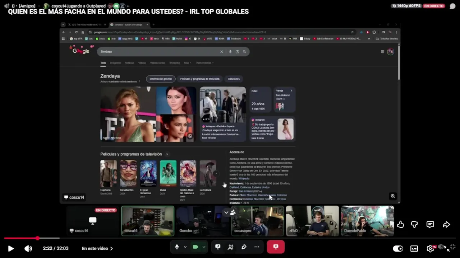This screenshot has width=460, height=258.
Task: Go to Google logo homepage
Action: coord(80,51)
